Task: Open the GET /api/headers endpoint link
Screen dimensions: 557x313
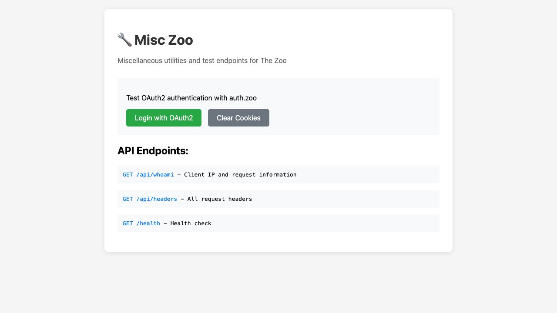Action: tap(150, 199)
